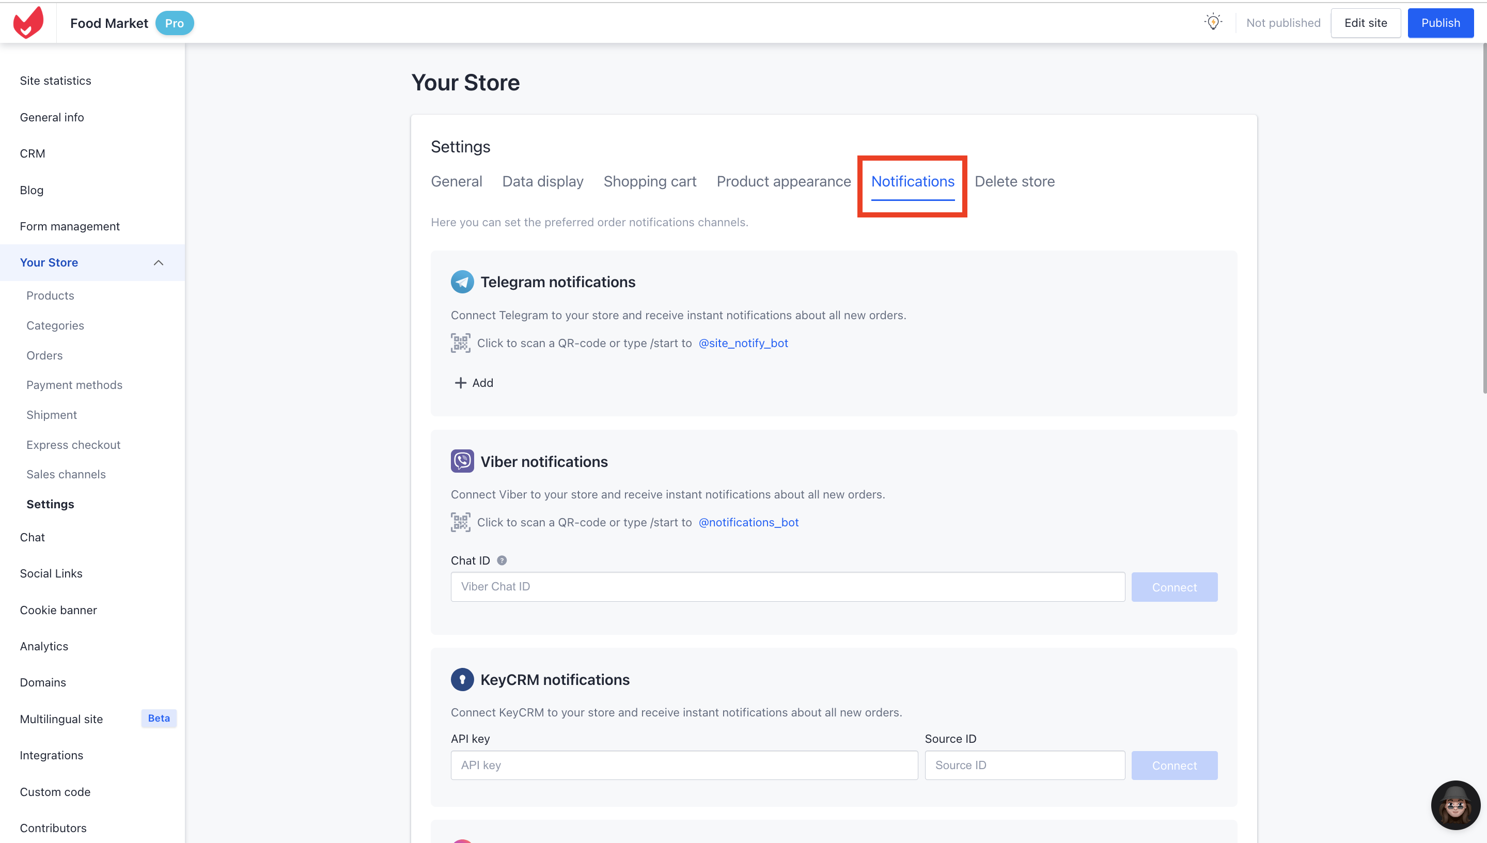This screenshot has width=1487, height=843.
Task: Switch to the General settings tab
Action: click(456, 181)
